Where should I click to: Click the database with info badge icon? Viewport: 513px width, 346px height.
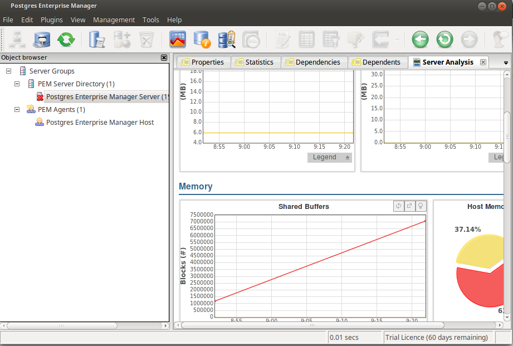[202, 40]
